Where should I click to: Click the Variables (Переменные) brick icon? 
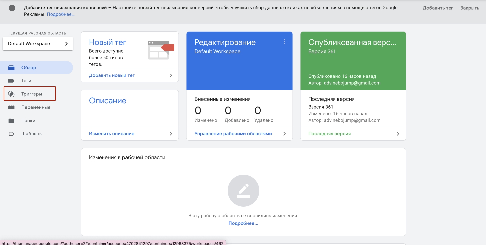[11, 107]
